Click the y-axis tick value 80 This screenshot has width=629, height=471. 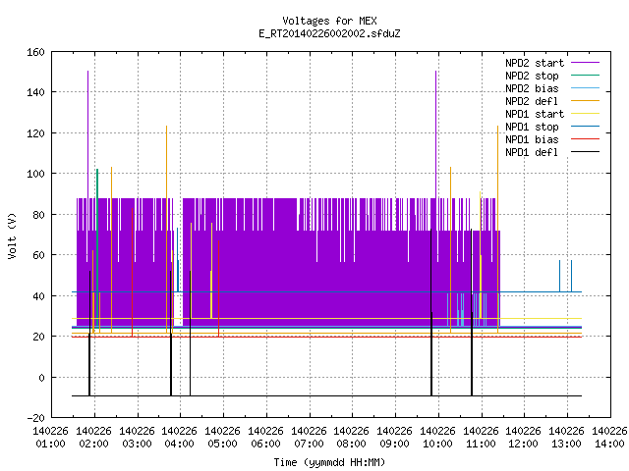38,215
